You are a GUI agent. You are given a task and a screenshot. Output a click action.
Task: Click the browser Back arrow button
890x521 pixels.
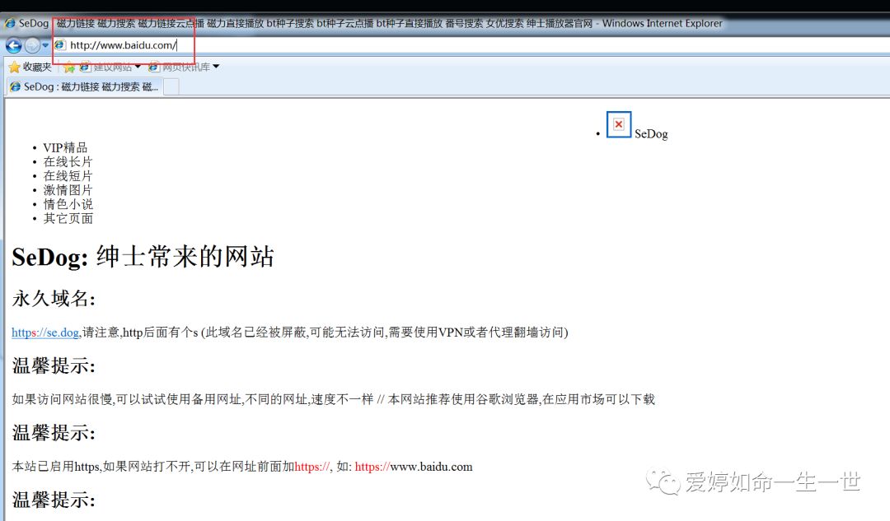(14, 45)
